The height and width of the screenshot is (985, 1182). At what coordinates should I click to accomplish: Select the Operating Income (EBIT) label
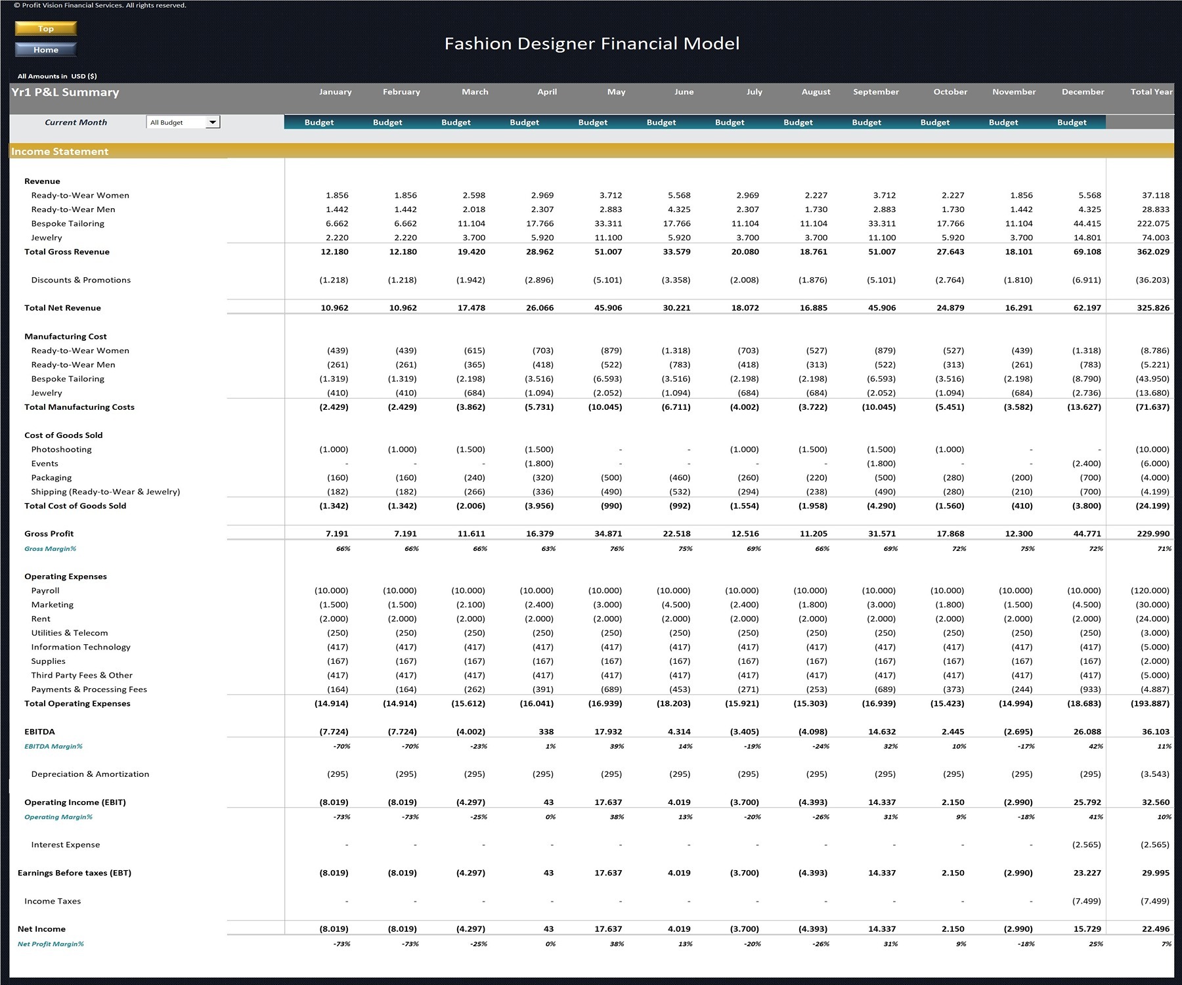(76, 802)
